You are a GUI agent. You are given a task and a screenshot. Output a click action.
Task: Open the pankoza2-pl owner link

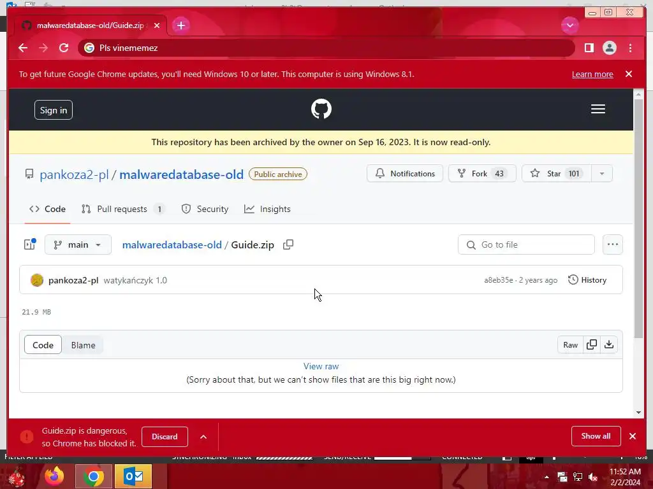(x=74, y=174)
